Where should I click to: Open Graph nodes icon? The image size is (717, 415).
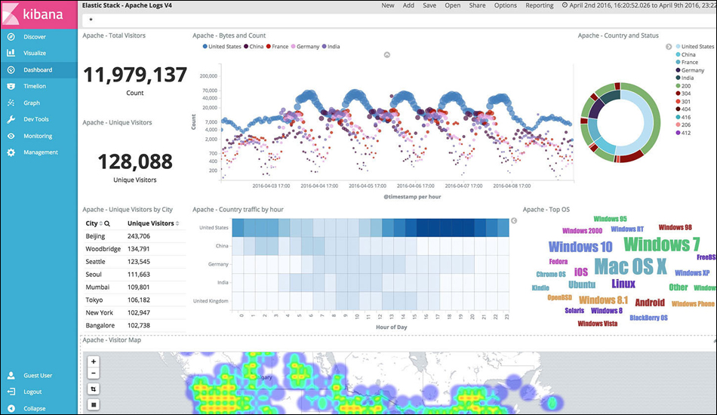(11, 103)
